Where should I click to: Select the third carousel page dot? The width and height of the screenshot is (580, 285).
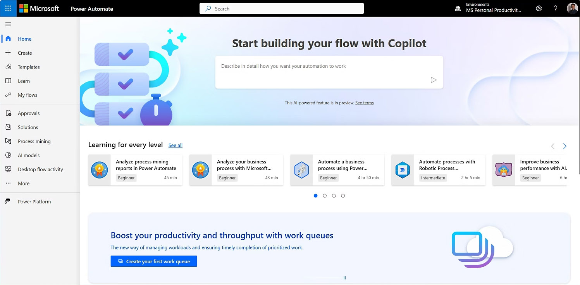click(x=334, y=196)
